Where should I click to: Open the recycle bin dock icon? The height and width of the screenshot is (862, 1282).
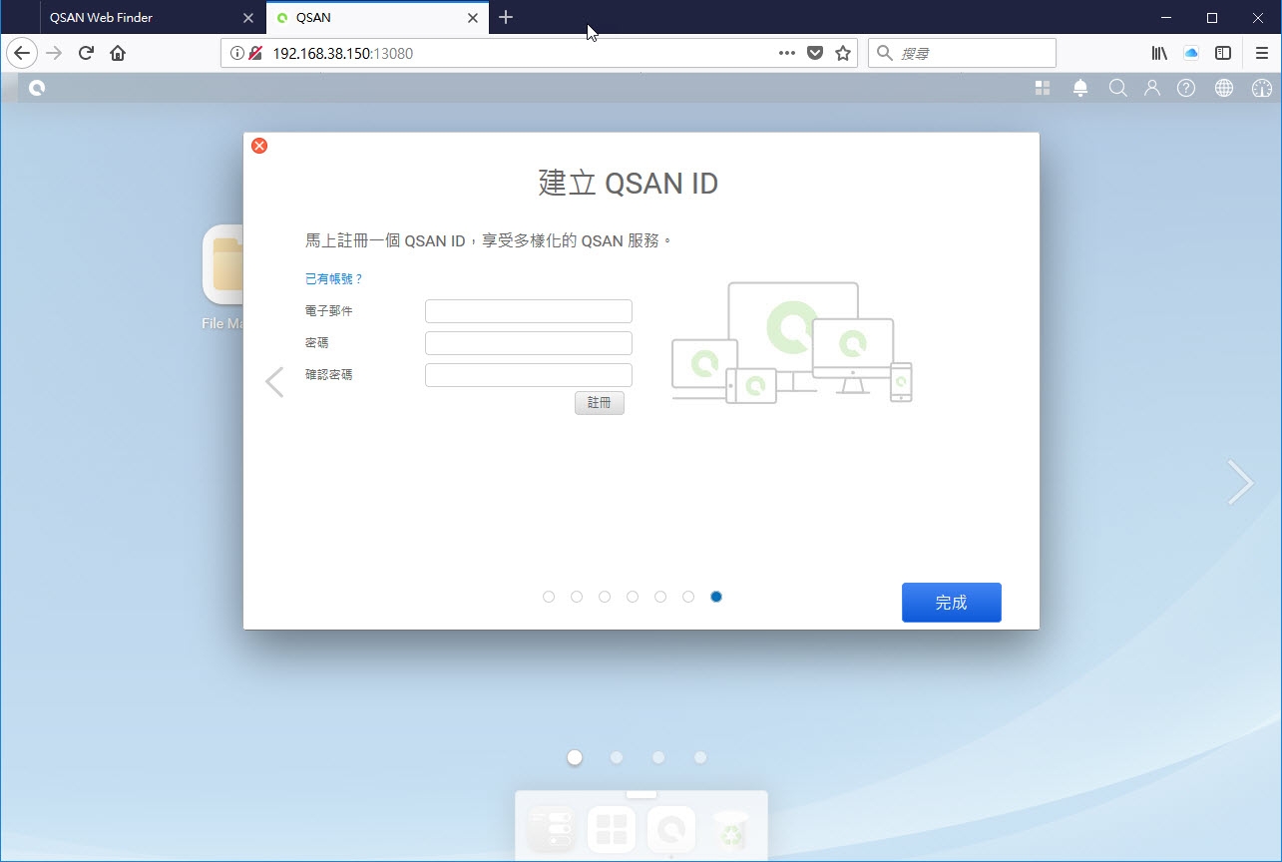coord(731,829)
